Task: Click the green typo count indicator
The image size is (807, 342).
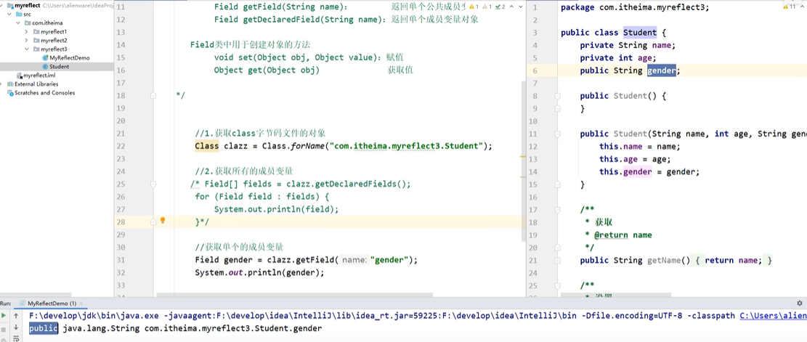Action: click(x=501, y=7)
